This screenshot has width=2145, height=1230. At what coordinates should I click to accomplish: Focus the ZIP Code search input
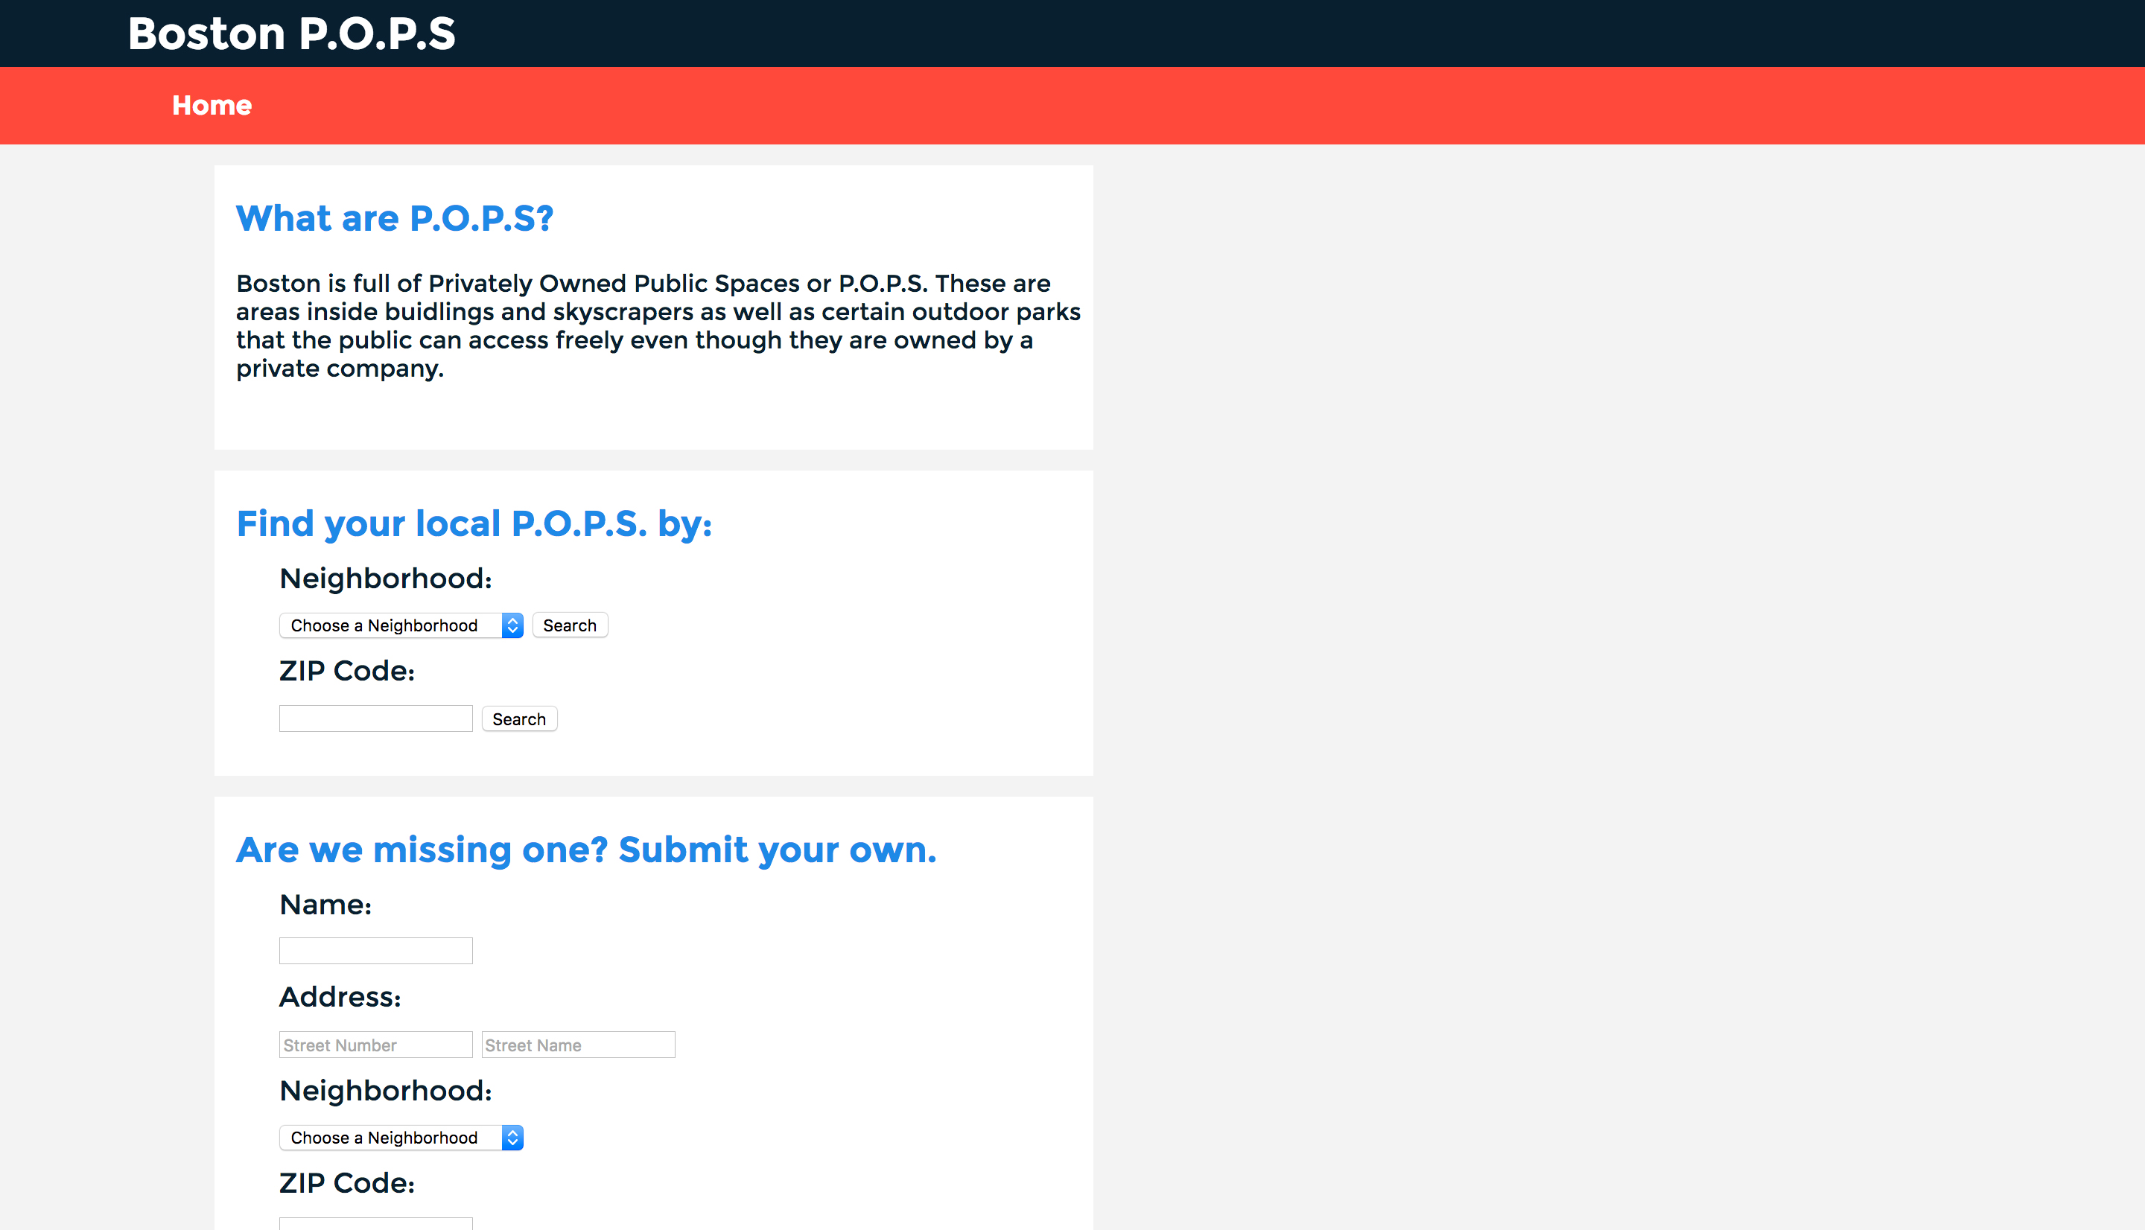(376, 719)
